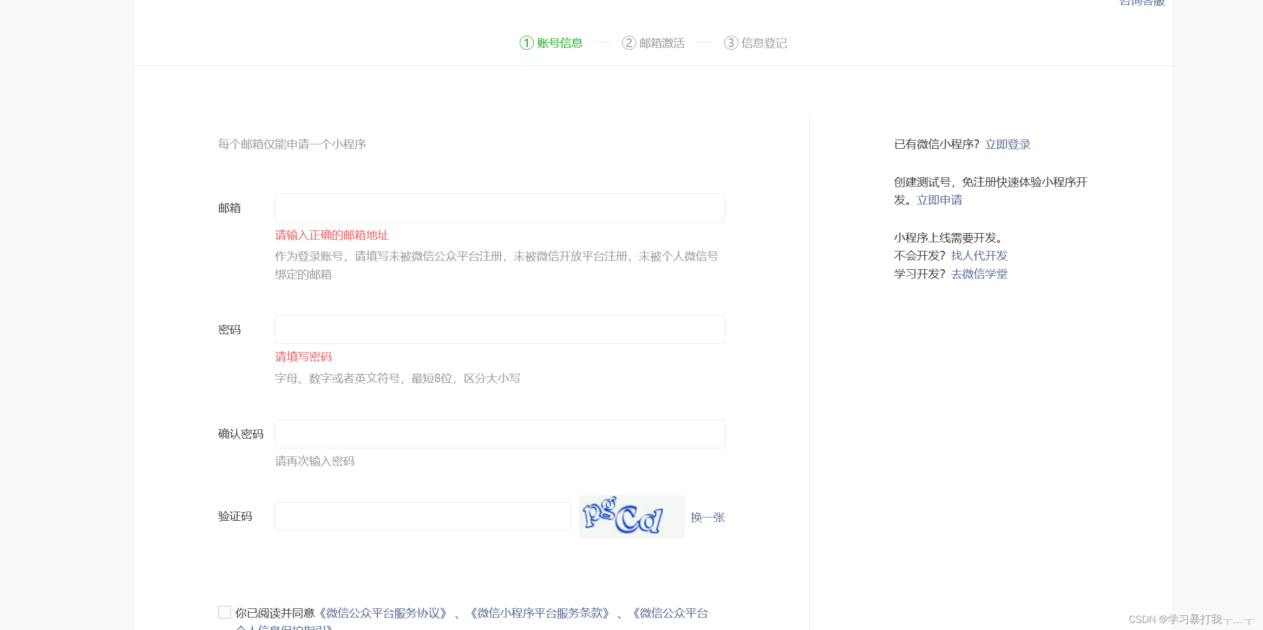Open 《微信公众平台服务协议》 link
This screenshot has width=1263, height=630.
383,613
